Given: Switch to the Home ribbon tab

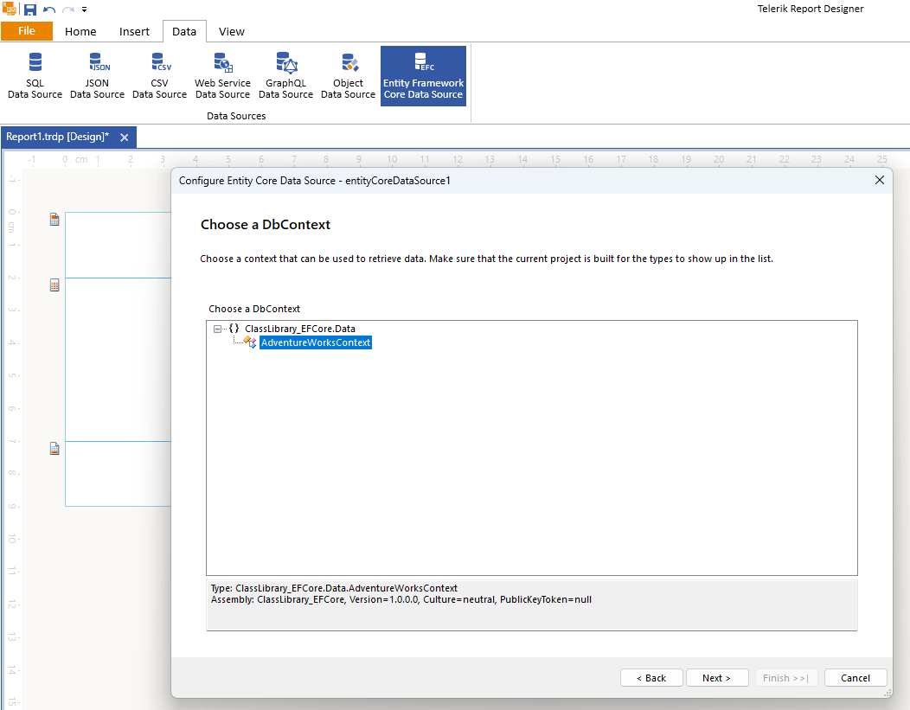Looking at the screenshot, I should point(80,31).
